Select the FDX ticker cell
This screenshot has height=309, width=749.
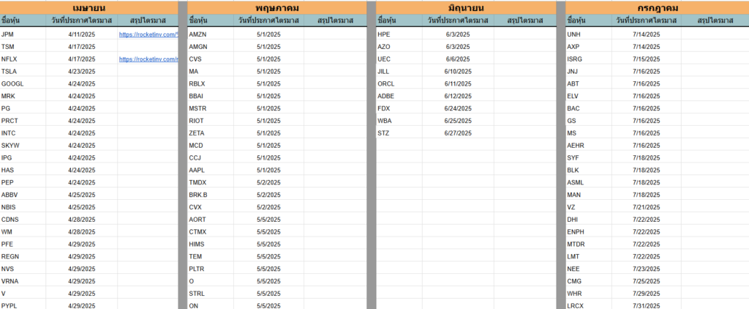(x=399, y=108)
